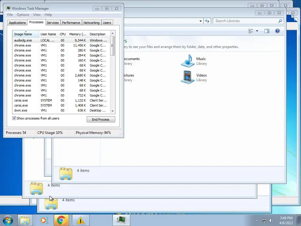Select the chrome.exe row using 2,680 K

pos(61,75)
